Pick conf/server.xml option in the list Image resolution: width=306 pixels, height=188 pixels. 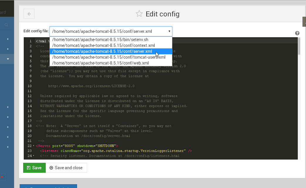pos(111,51)
